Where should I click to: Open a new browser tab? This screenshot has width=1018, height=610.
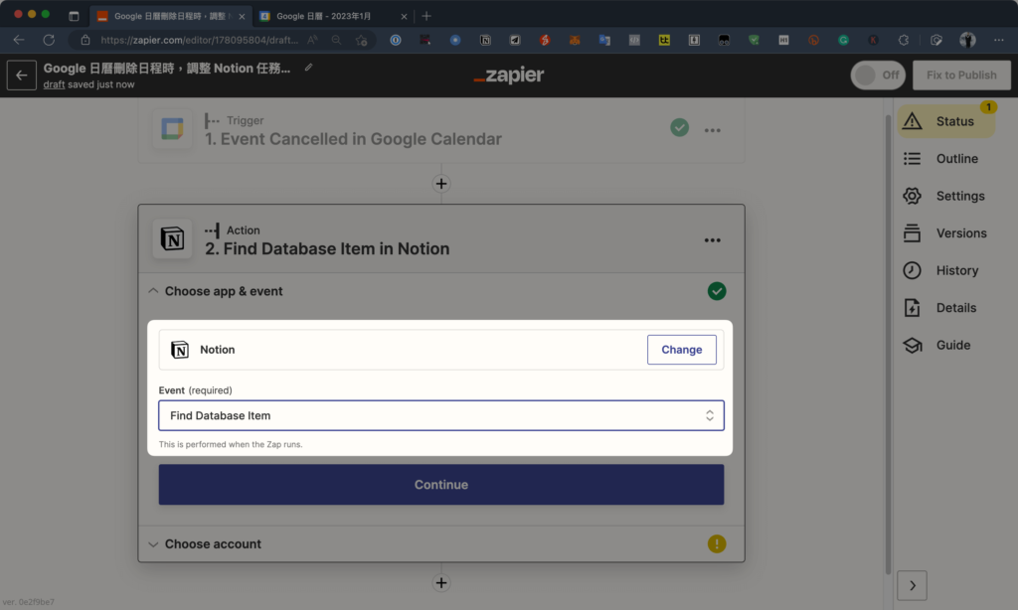coord(426,16)
